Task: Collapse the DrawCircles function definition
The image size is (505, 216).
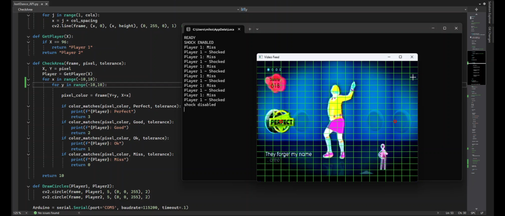Action: pos(28,186)
